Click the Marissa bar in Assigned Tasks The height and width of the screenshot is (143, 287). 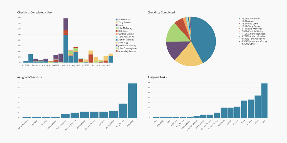[237, 112]
